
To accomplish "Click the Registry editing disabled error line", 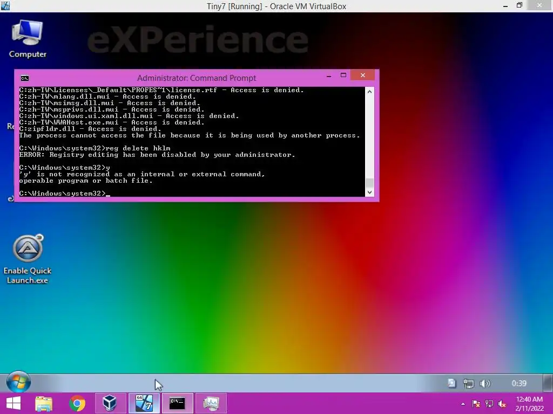I will [x=157, y=155].
